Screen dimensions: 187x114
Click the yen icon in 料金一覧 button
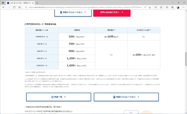tap(52, 97)
